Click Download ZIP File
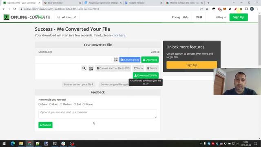 click(146, 76)
